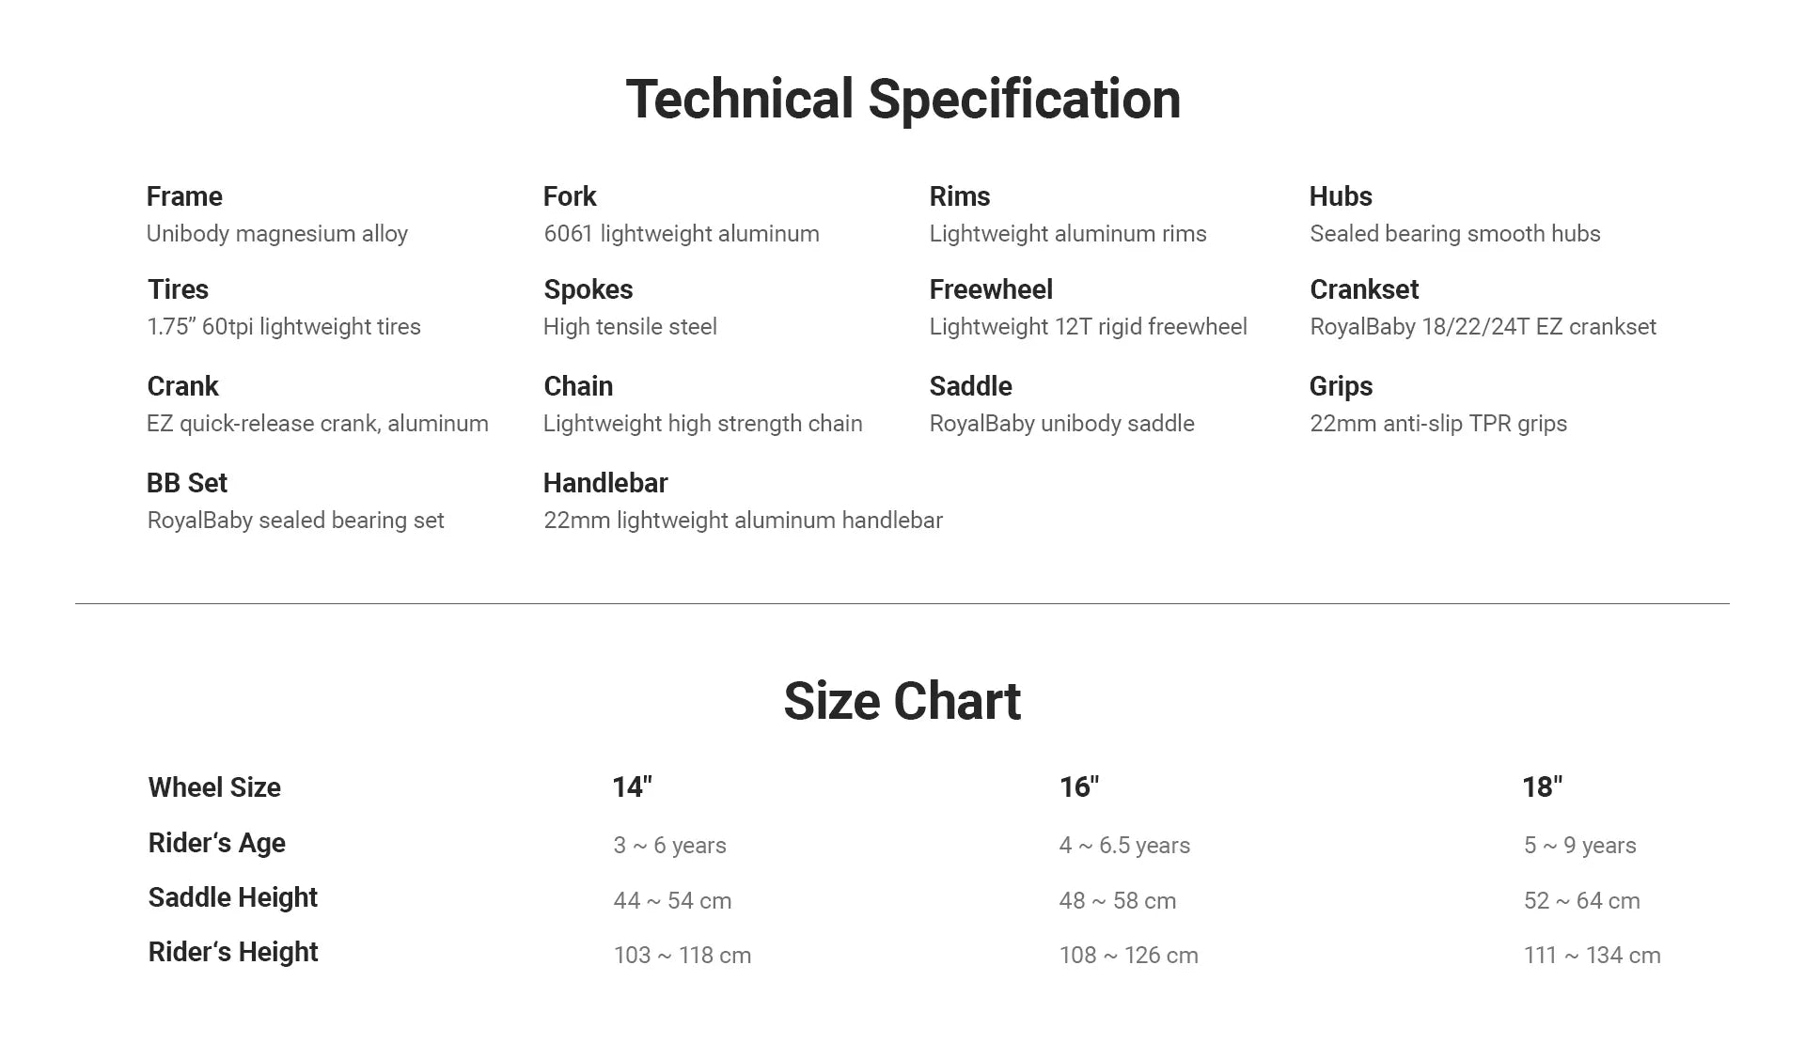This screenshot has height=1043, width=1805.
Task: Click the BB Set spec label
Action: (187, 483)
